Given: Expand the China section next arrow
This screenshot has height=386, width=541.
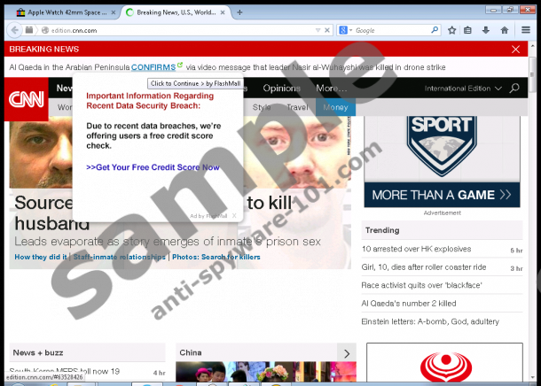Looking at the screenshot, I should coord(347,352).
